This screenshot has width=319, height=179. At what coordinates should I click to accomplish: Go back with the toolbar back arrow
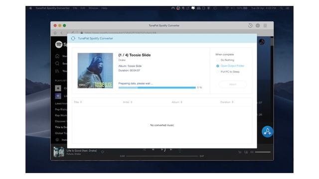coord(61,33)
